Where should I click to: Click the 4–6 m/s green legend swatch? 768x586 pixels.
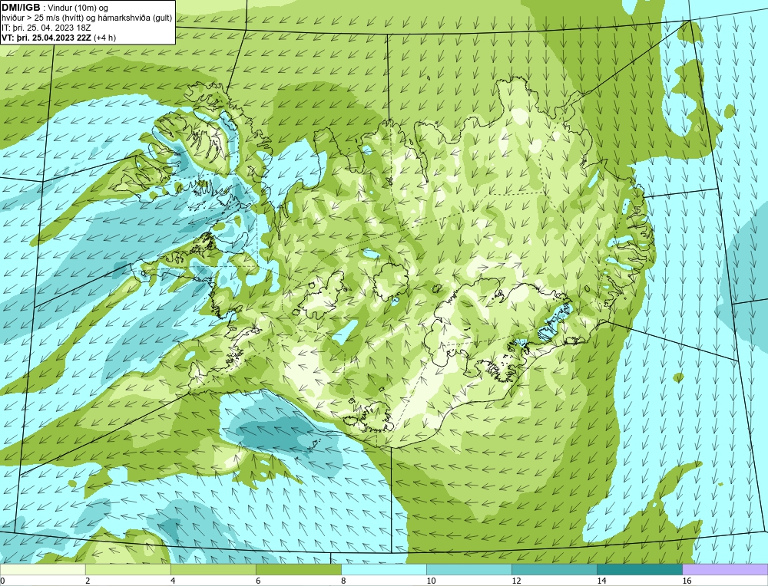coord(213,569)
